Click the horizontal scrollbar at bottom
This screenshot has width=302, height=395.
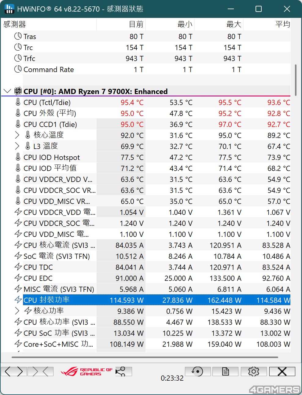coord(145,357)
